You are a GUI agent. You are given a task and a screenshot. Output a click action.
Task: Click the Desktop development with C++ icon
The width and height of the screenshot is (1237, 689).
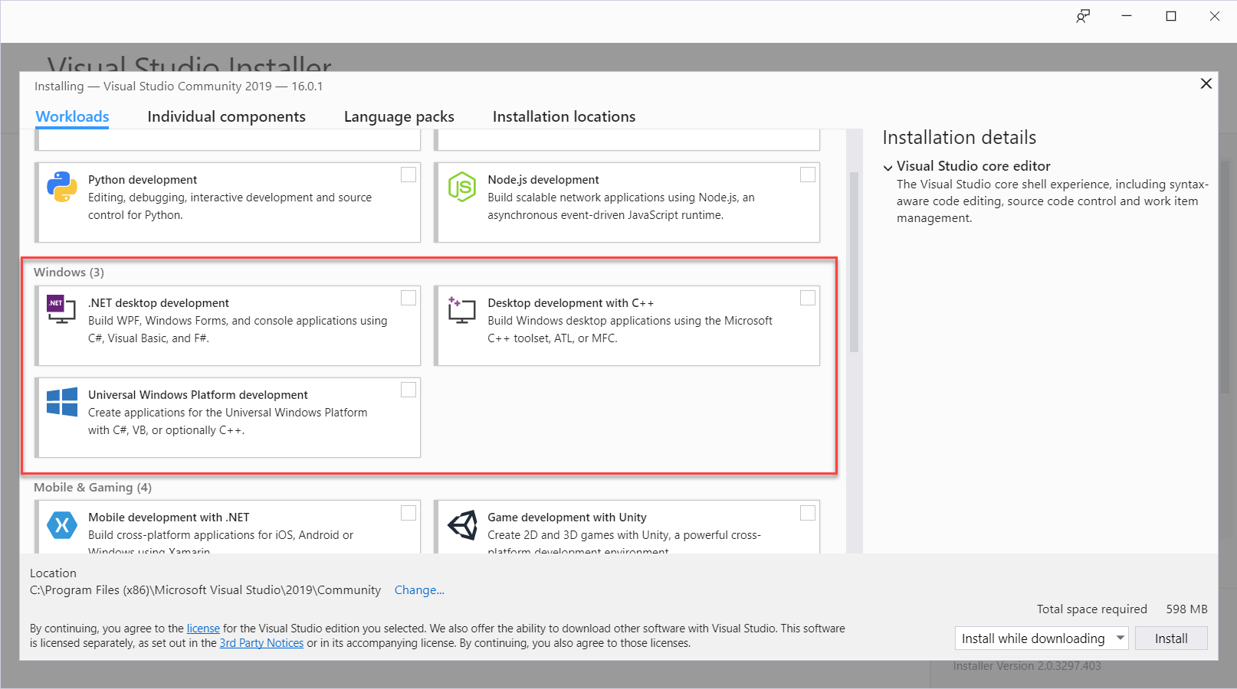pyautogui.click(x=462, y=310)
